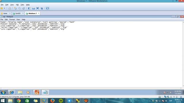Screen dimensions: 184x103
Task: Click the orange app icon in guest taskbar
Action: pyautogui.click(x=37, y=92)
